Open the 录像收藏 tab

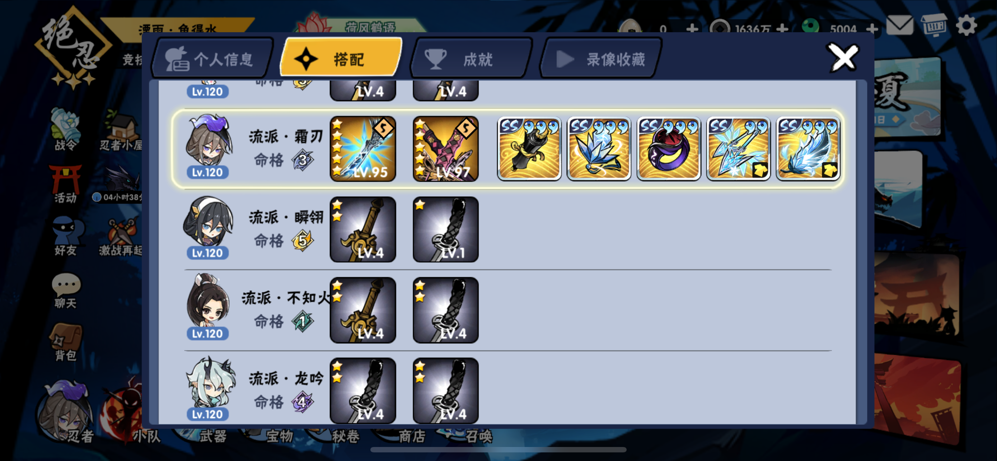(x=601, y=59)
